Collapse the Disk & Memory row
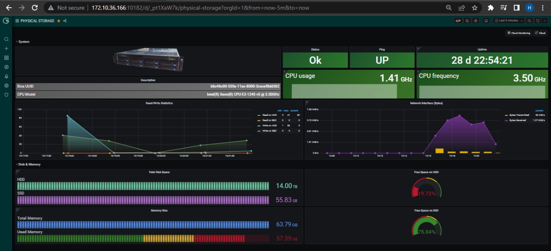The width and height of the screenshot is (551, 251). point(29,164)
